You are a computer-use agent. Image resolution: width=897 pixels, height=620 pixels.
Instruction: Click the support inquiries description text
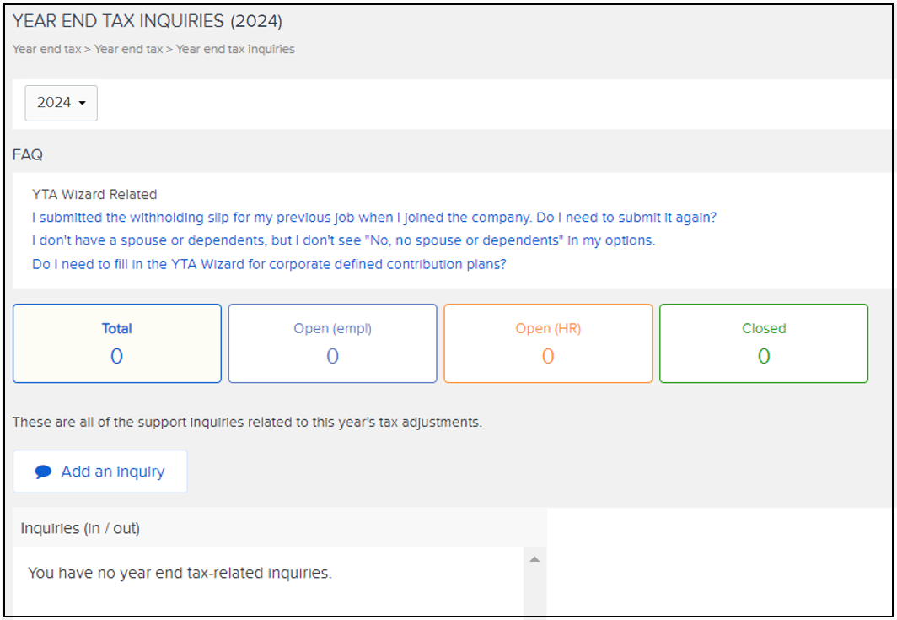point(247,422)
